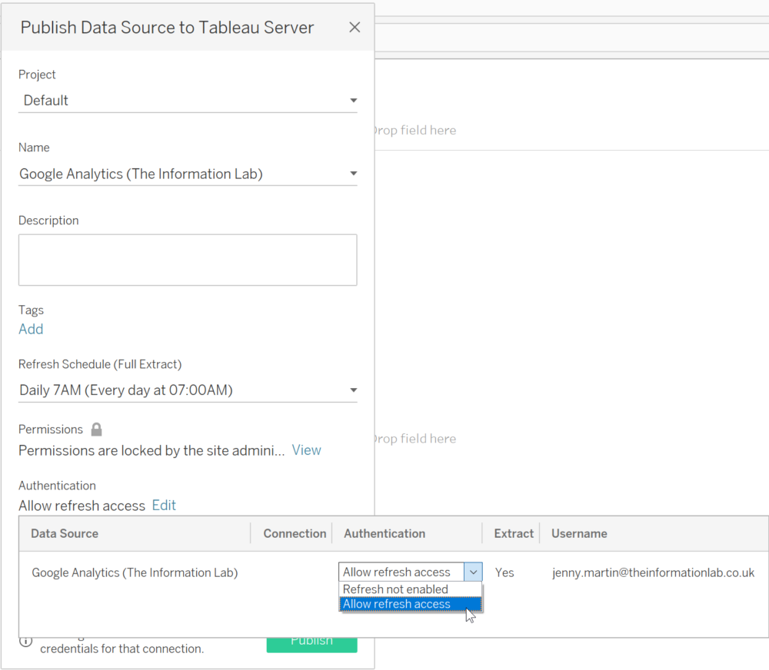Viewport: 769px width, 670px height.
Task: Click the jenny.martin@theinformationlab.co.uk username
Action: coord(653,572)
